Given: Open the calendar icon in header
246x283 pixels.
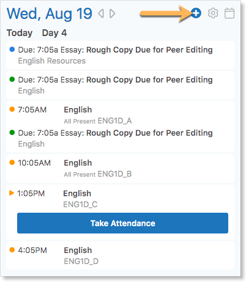Looking at the screenshot, I should tap(229, 13).
